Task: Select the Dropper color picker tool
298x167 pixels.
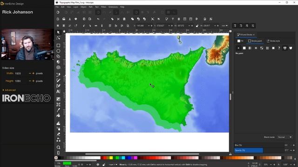Action: pos(58,110)
